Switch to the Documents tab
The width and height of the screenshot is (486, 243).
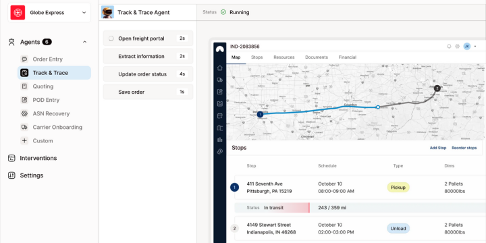coord(317,57)
